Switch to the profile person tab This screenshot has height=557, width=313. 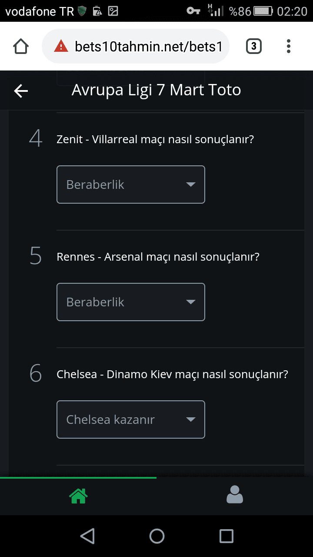[235, 495]
